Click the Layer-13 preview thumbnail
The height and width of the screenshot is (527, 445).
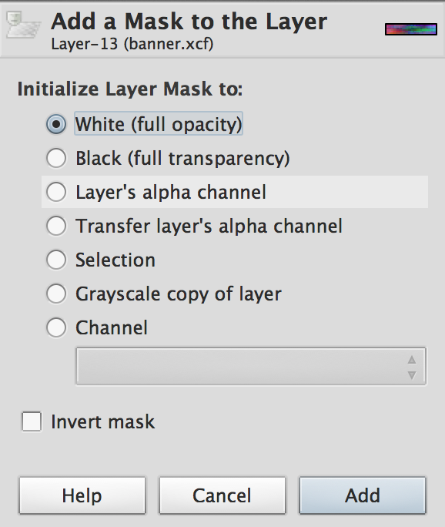(x=411, y=29)
